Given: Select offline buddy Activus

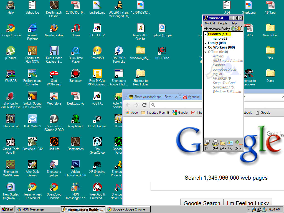Looking at the screenshot, I should [x=218, y=56].
